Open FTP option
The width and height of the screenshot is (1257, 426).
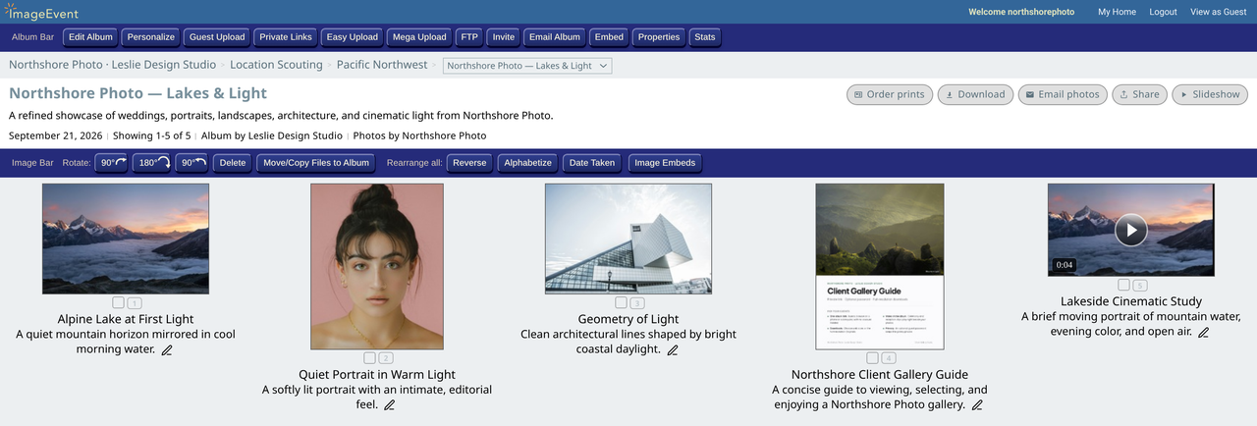point(469,37)
